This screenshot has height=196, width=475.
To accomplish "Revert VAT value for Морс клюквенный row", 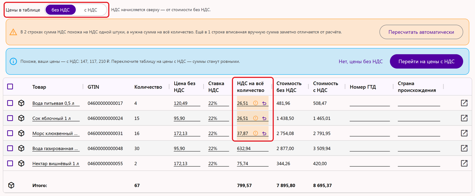I will (x=264, y=133).
